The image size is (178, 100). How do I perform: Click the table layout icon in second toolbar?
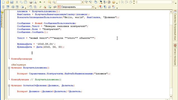(17, 7)
